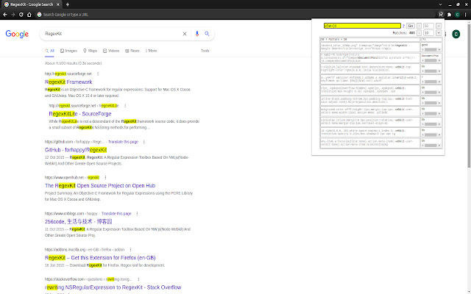This screenshot has height=294, width=471.
Task: Run the regex with the Go button
Action: pos(411,26)
